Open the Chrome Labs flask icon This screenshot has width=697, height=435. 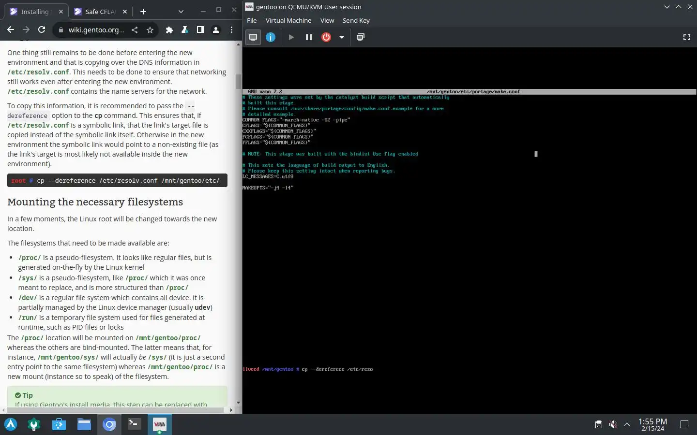pyautogui.click(x=184, y=30)
